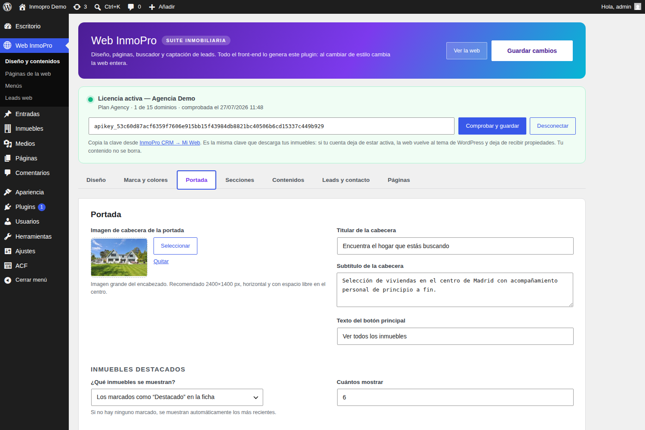Select the Portada tab
Image resolution: width=645 pixels, height=430 pixels.
click(197, 180)
